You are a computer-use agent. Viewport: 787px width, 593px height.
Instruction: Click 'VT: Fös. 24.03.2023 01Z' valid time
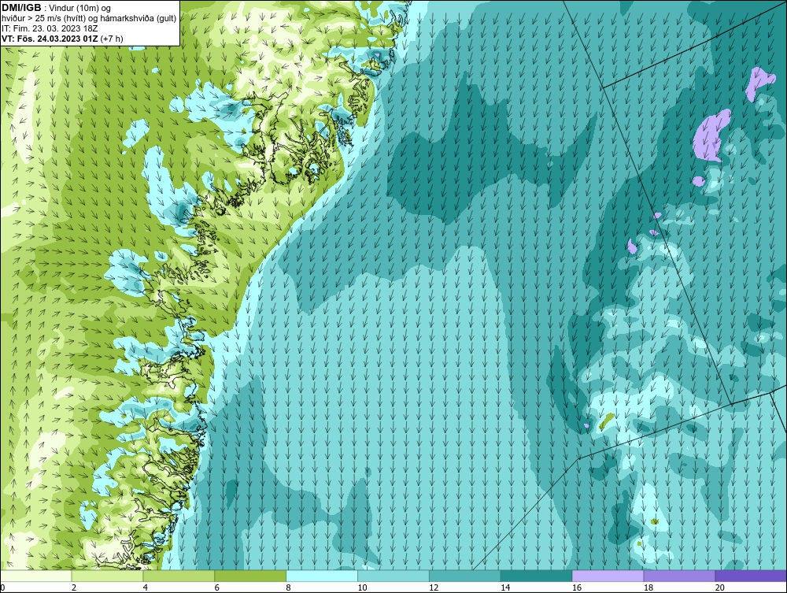click(x=50, y=39)
